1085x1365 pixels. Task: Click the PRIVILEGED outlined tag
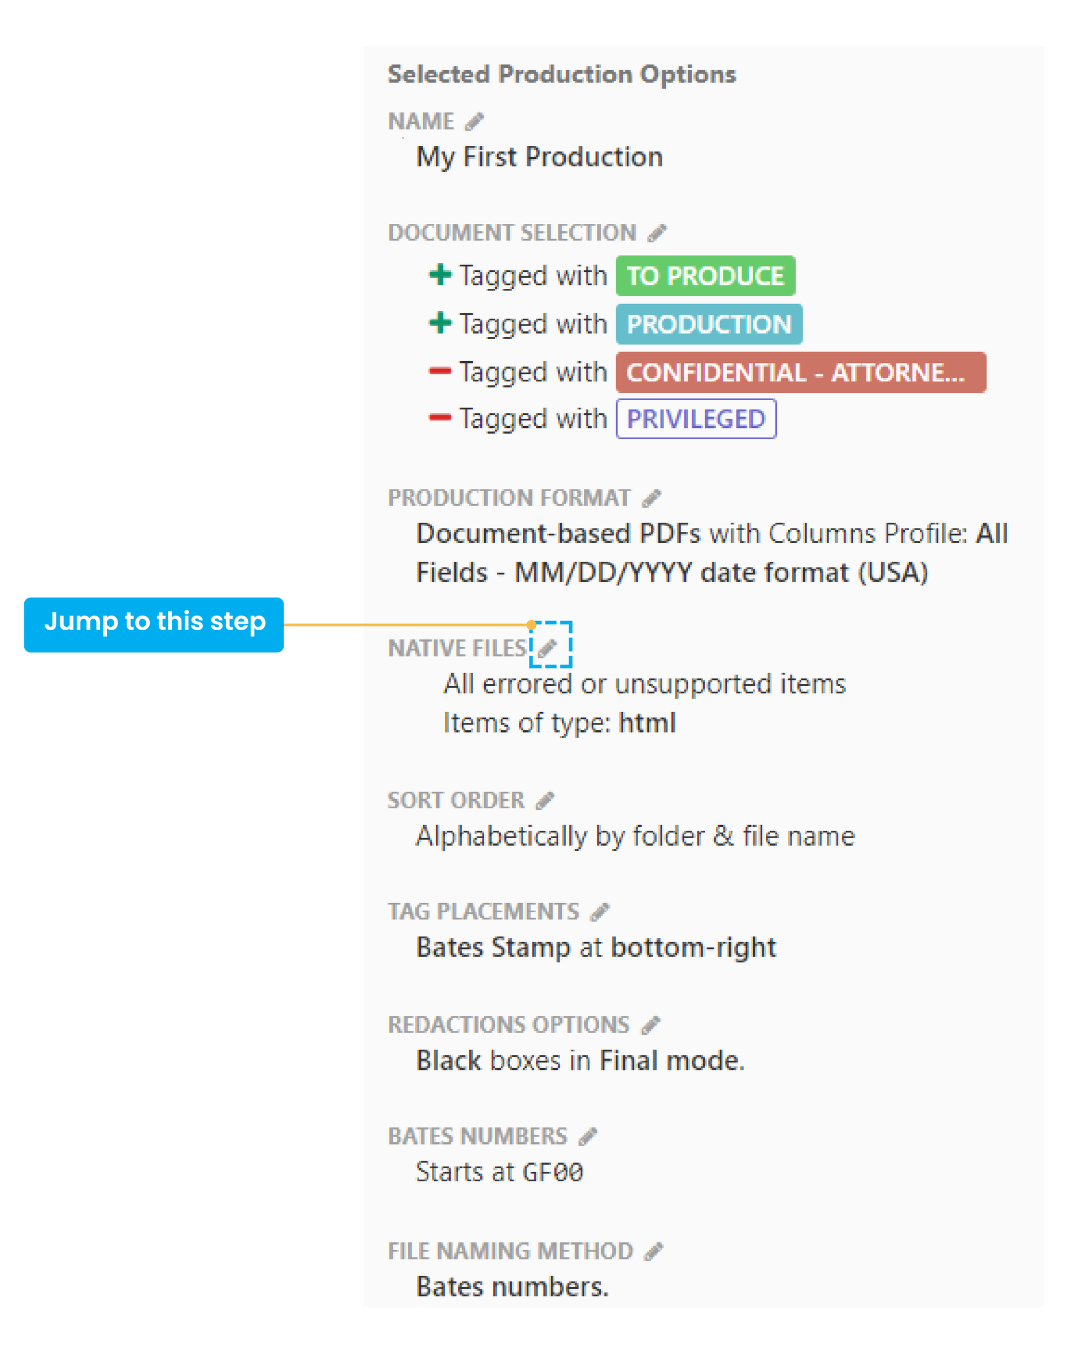coord(695,418)
